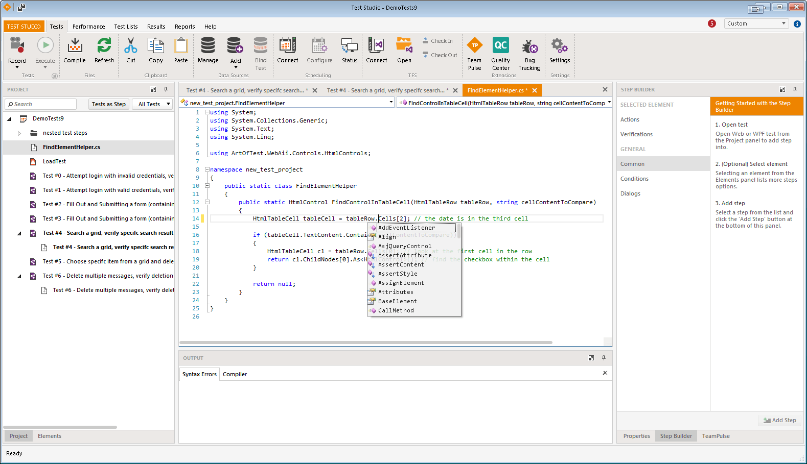Click the Scheduling Connect icon
807x464 pixels.
coord(288,45)
